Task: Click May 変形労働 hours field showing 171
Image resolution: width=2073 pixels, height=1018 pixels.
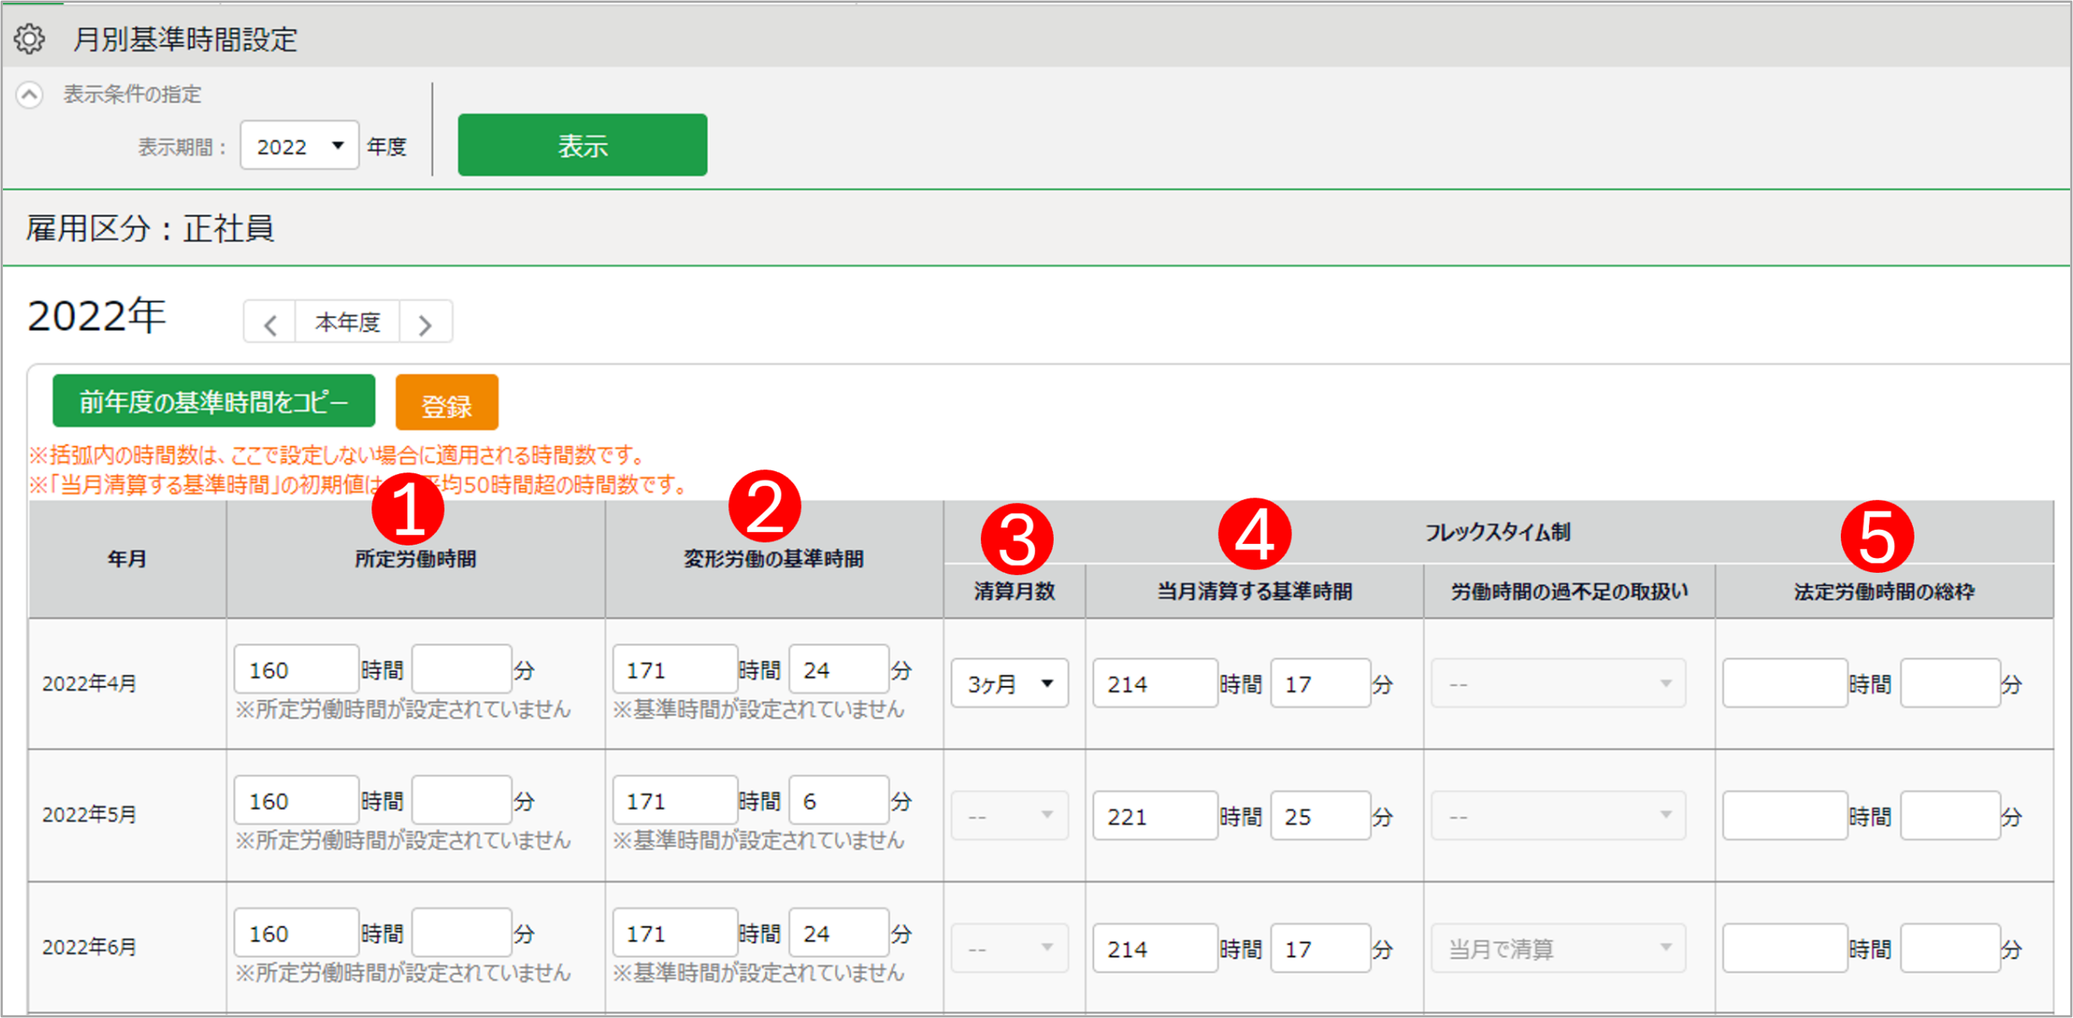Action: tap(674, 800)
